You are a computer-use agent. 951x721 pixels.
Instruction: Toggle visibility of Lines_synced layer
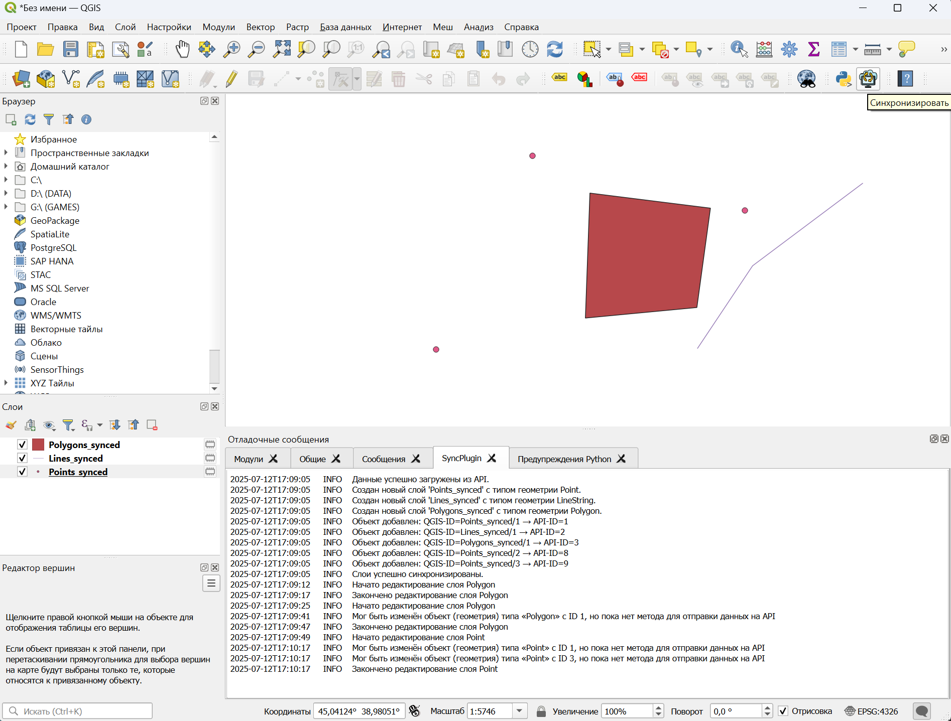pyautogui.click(x=22, y=458)
